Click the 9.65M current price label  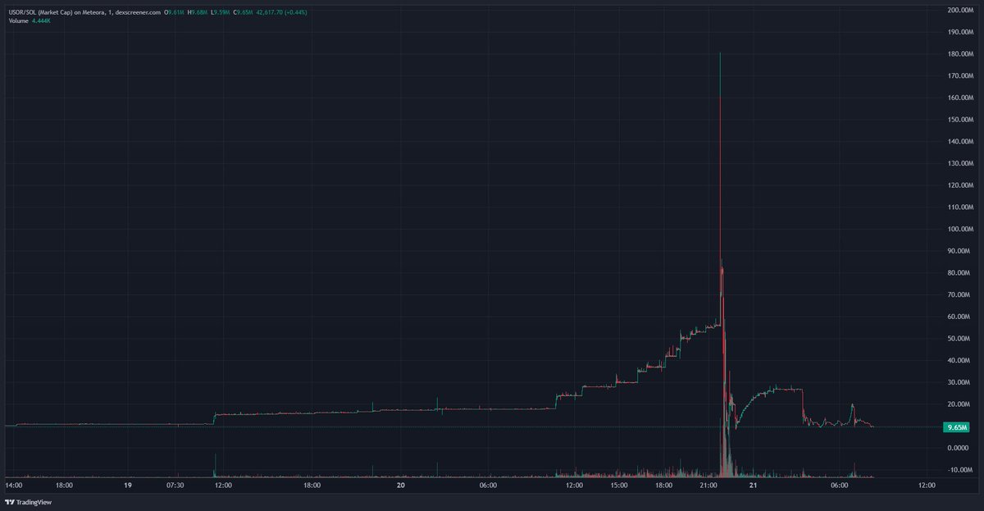pos(957,427)
